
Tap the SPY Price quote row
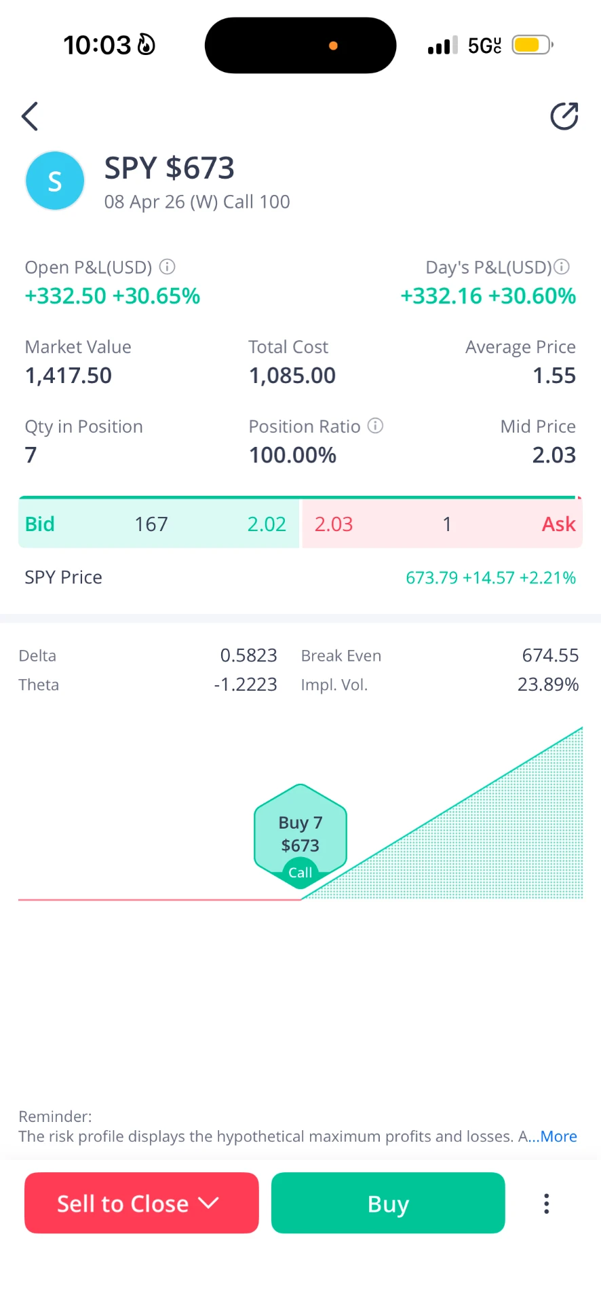click(300, 577)
